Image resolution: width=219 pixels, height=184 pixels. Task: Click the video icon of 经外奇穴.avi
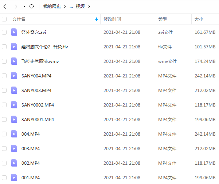[14, 32]
